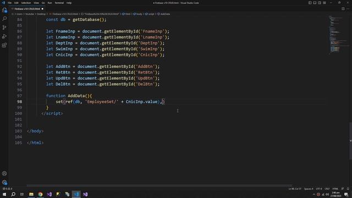Click the closing </script> tag
Screen dimensions: 352x198
[52, 113]
